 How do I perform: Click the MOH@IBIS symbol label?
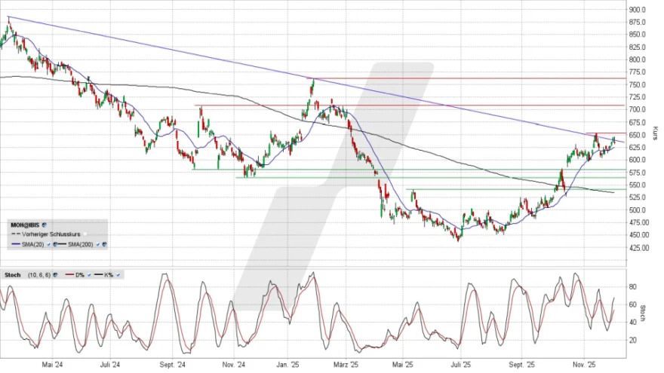(x=25, y=224)
